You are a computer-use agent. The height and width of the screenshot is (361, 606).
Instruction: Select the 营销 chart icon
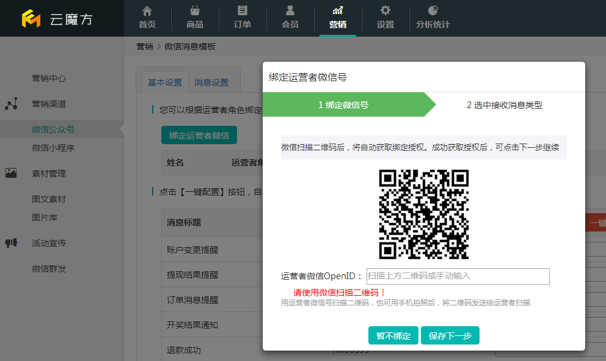point(338,10)
